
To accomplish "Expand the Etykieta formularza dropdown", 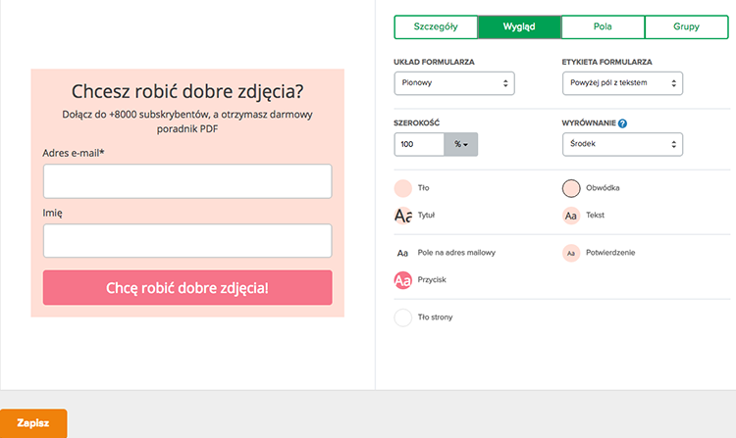I will 622,83.
